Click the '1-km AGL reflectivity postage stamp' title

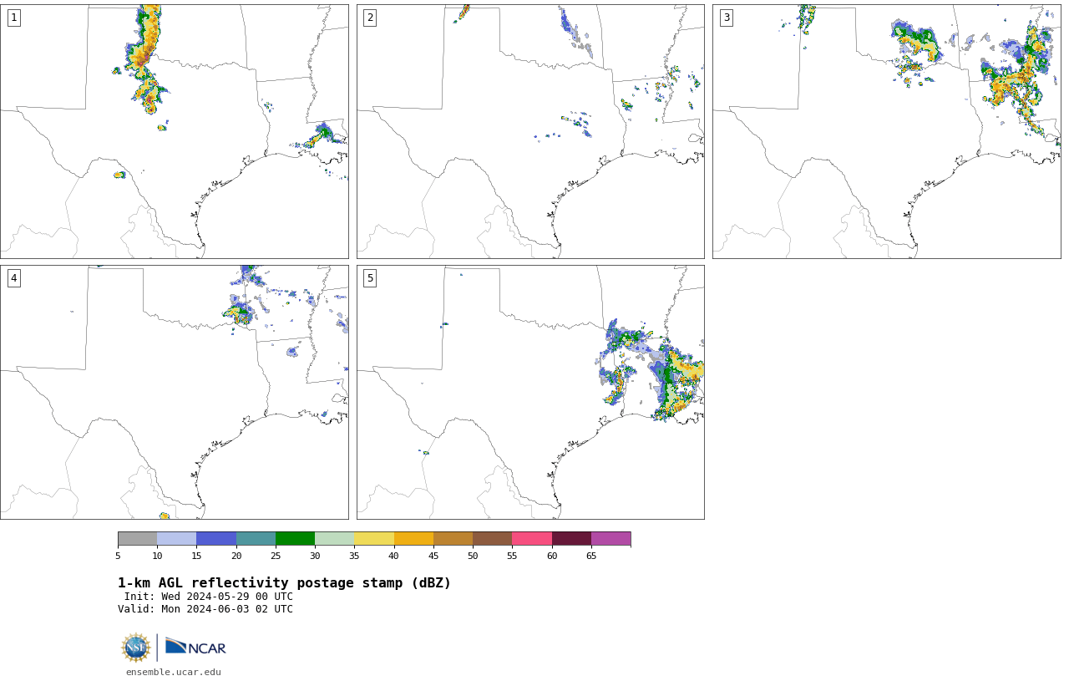284,583
